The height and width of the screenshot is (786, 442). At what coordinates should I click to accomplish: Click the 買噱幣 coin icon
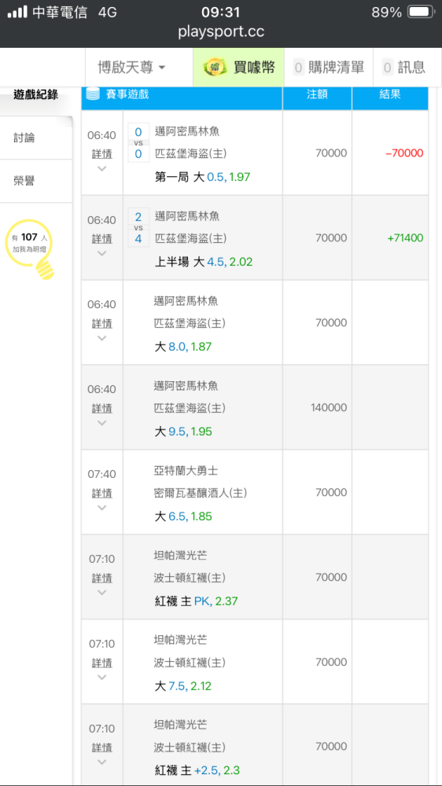[x=215, y=68]
